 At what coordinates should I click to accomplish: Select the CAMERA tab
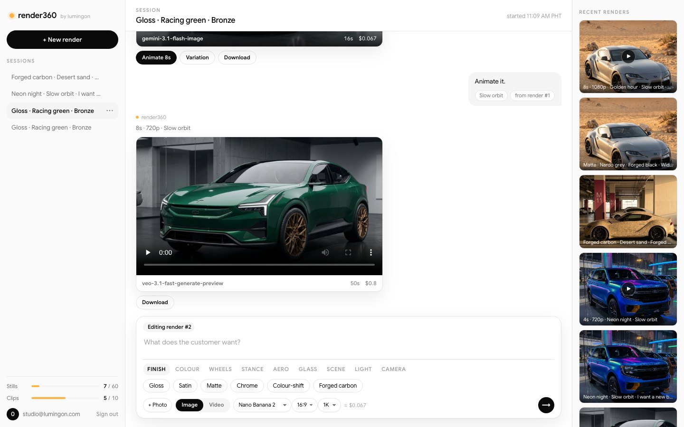coord(393,369)
